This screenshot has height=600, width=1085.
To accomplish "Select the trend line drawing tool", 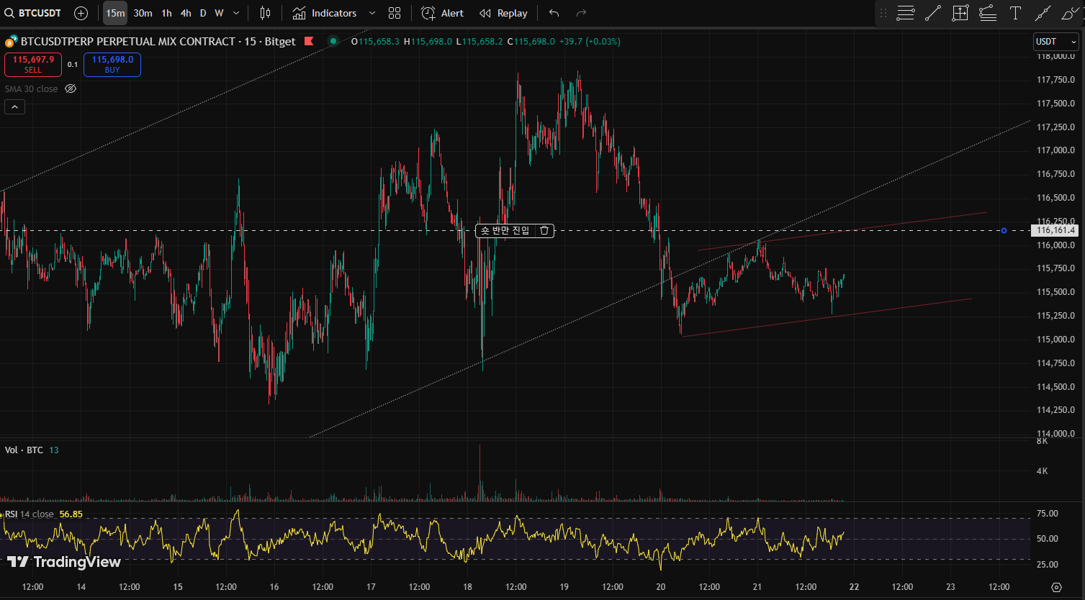I will click(932, 13).
